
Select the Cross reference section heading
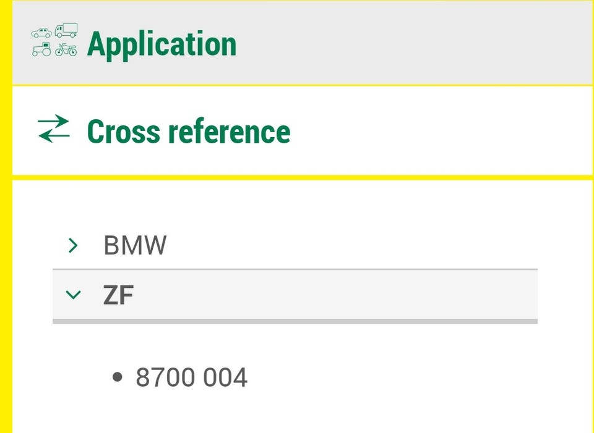[188, 132]
